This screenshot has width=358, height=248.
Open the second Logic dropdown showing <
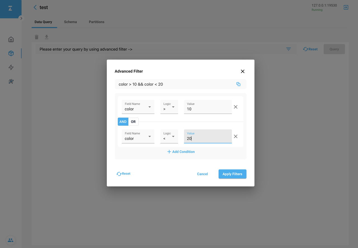point(169,137)
